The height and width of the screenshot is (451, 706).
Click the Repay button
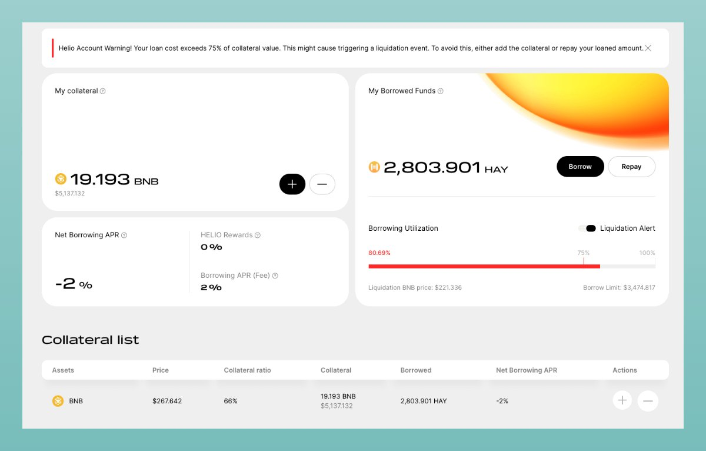click(631, 167)
